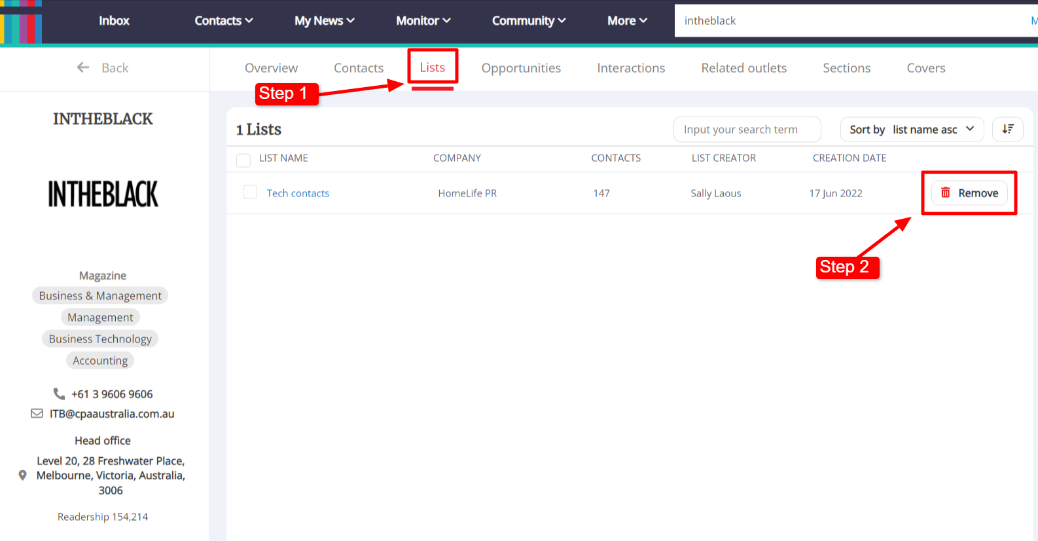Viewport: 1038px width, 541px height.
Task: Click the location pin icon near address
Action: click(22, 476)
